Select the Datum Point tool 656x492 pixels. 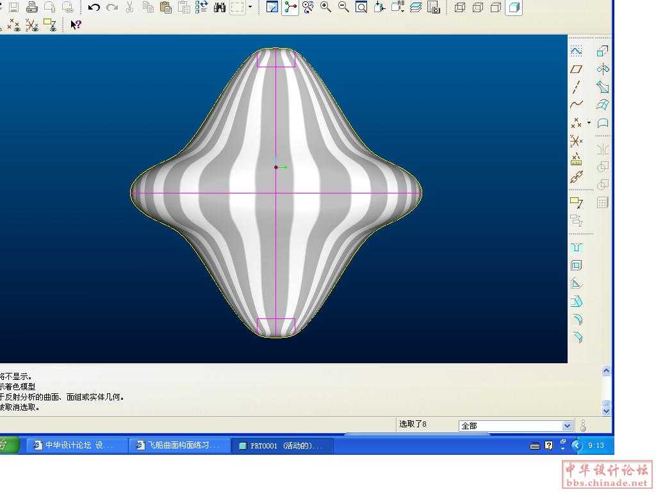pos(577,122)
